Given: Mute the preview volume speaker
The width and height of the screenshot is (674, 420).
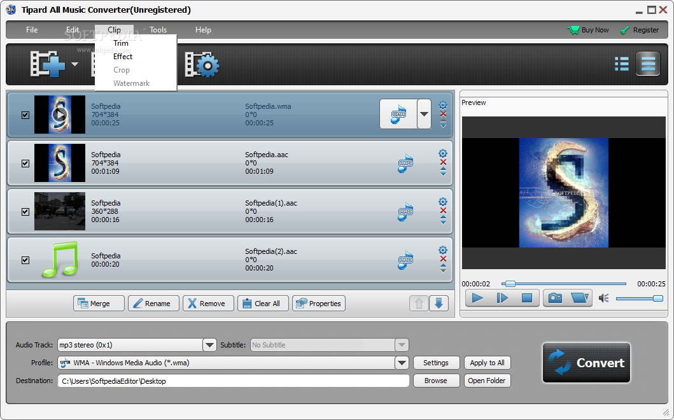Looking at the screenshot, I should tap(604, 298).
